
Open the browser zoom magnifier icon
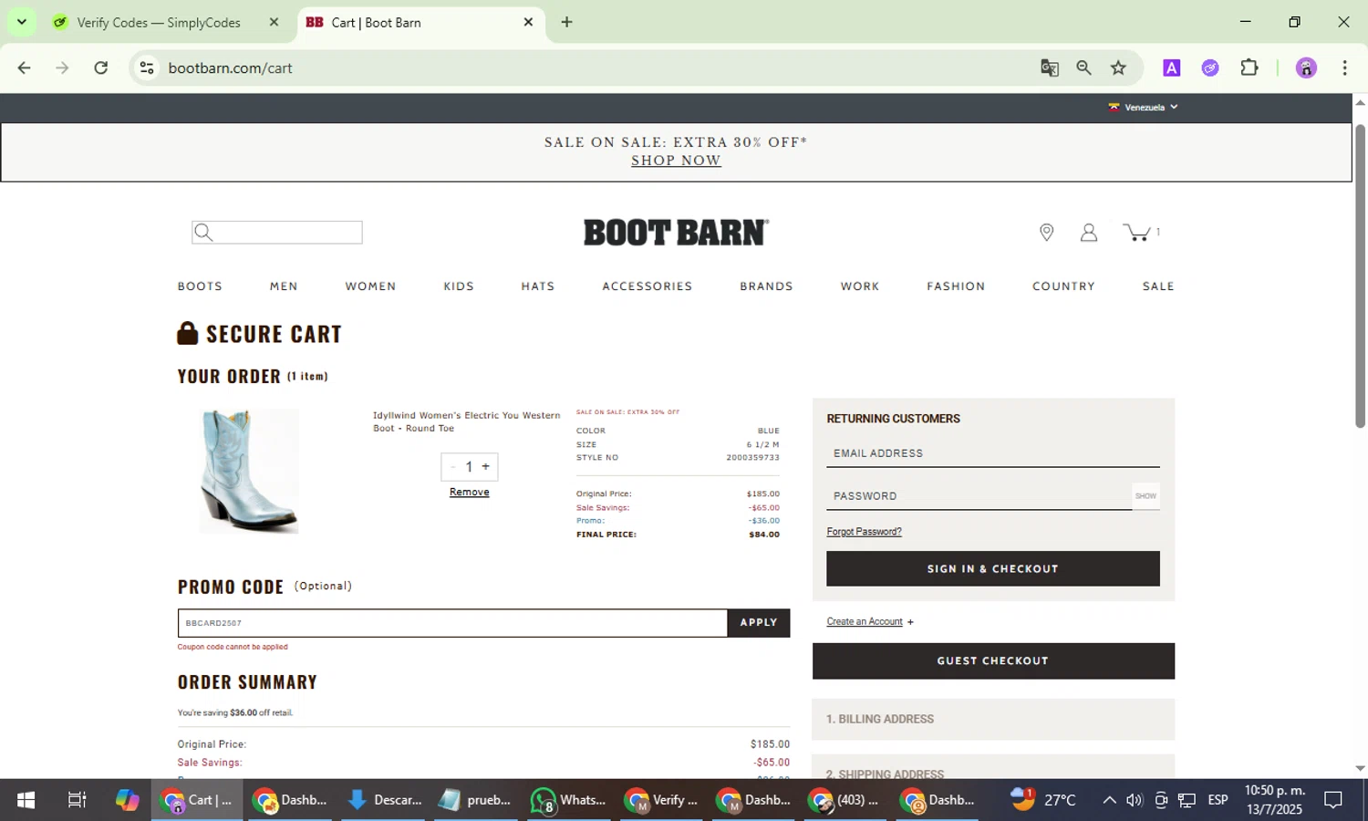[x=1083, y=68]
